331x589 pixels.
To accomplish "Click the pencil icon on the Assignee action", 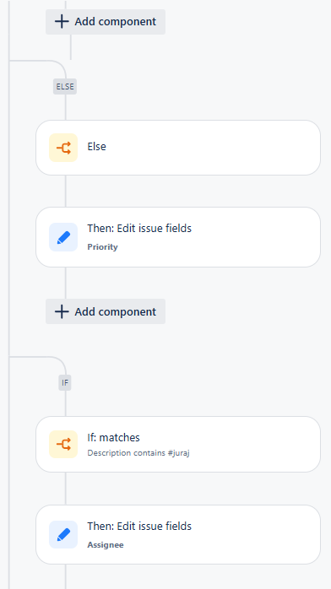I will pyautogui.click(x=63, y=534).
